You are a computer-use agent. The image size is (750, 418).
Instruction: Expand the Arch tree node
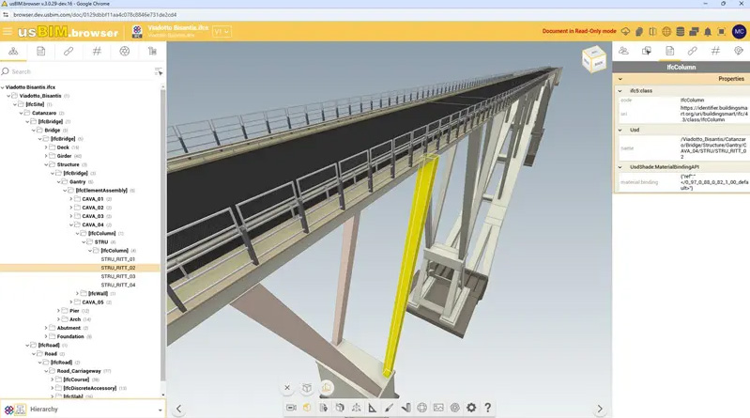click(x=58, y=319)
